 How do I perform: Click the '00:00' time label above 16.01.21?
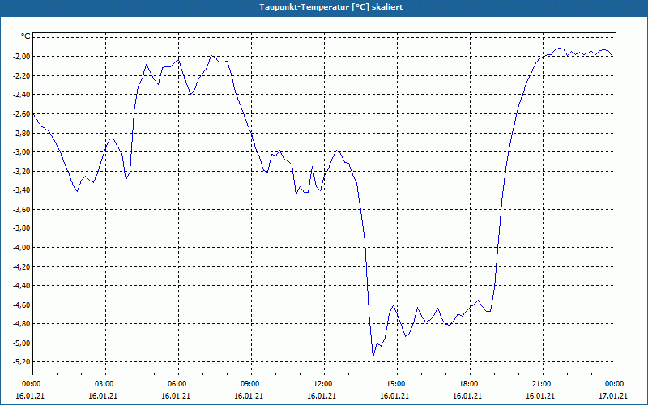(x=30, y=384)
